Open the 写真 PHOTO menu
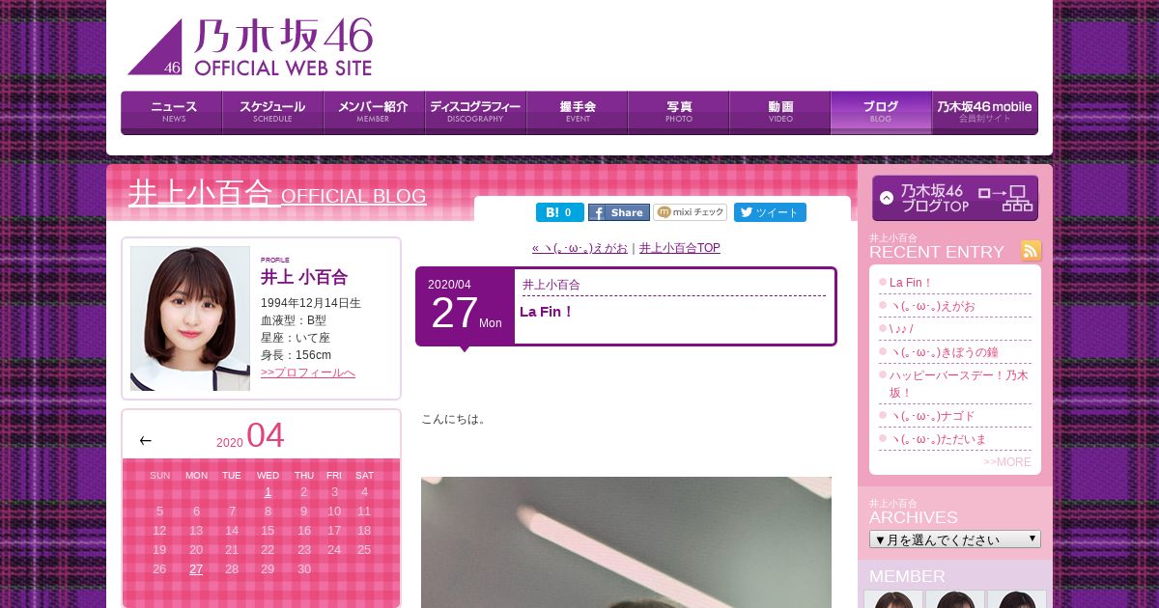The height and width of the screenshot is (608, 1159). [678, 112]
